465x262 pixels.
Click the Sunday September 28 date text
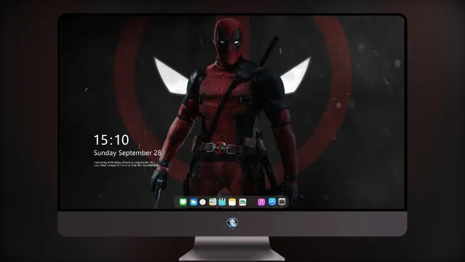(x=128, y=153)
